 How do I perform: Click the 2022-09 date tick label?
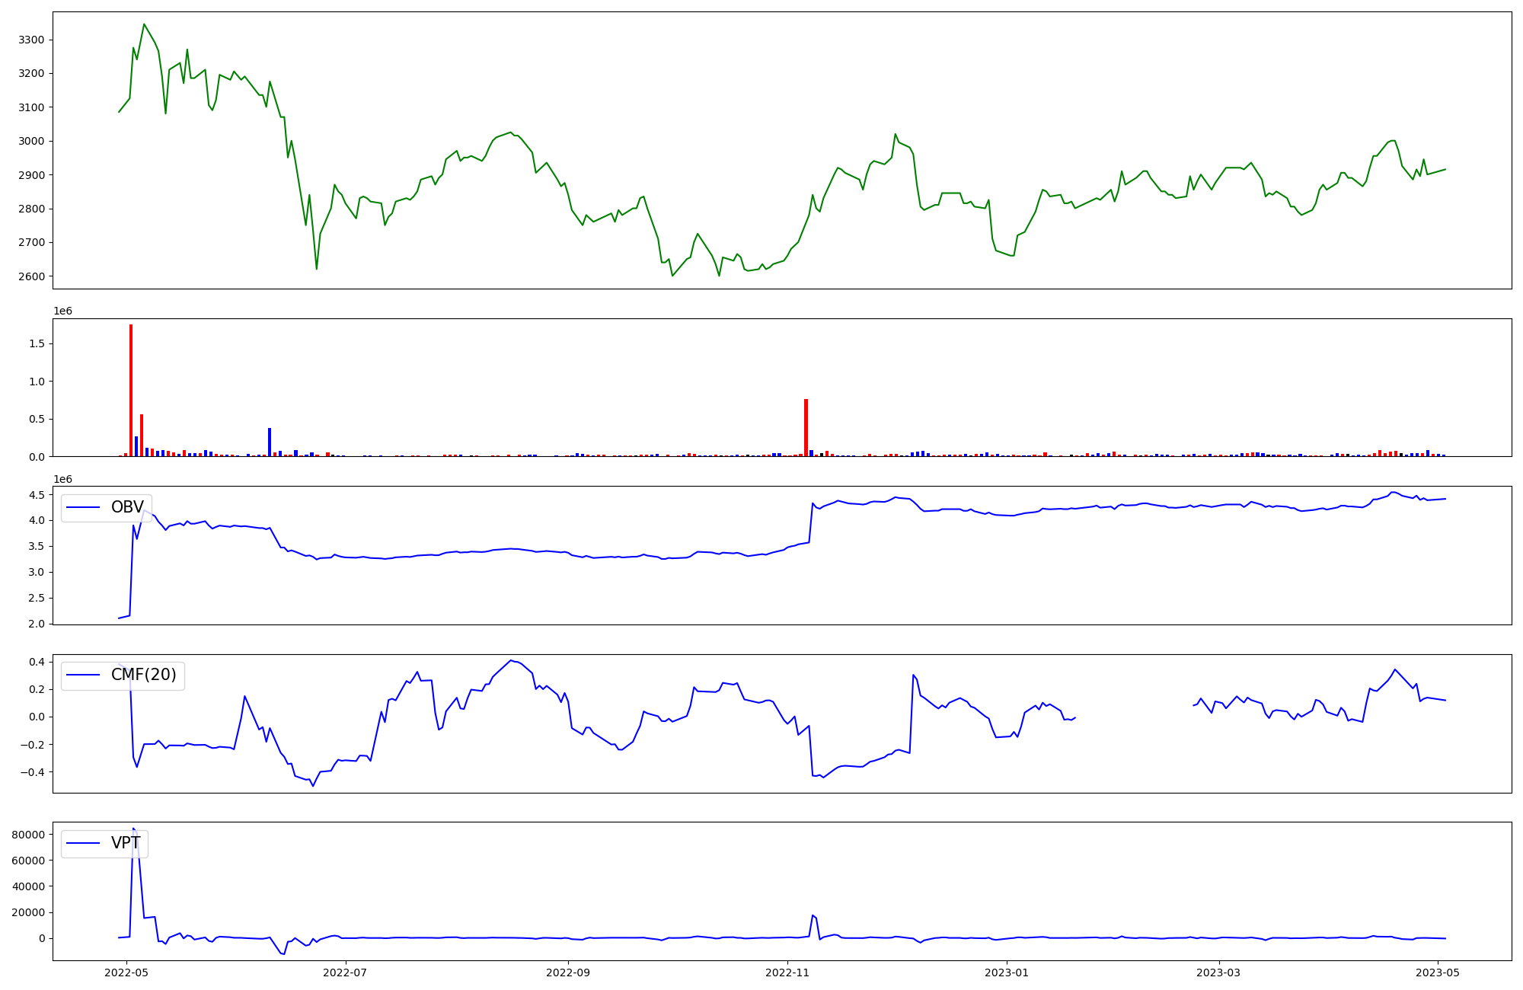pyautogui.click(x=568, y=972)
